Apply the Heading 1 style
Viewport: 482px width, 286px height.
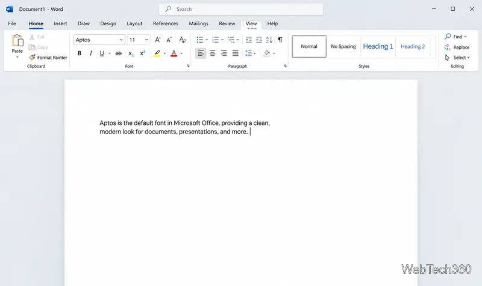pyautogui.click(x=378, y=46)
